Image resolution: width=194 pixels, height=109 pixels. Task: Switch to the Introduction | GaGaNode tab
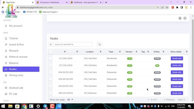click(52, 2)
